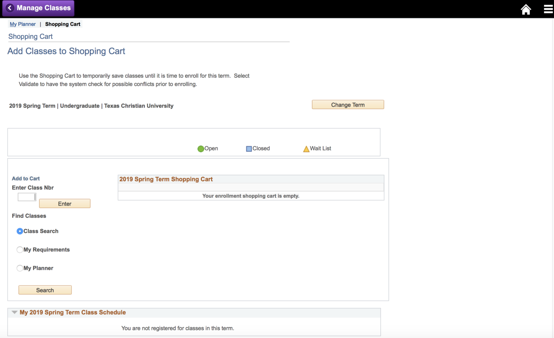Click the blue Closed status square
Image resolution: width=554 pixels, height=338 pixels.
[249, 149]
